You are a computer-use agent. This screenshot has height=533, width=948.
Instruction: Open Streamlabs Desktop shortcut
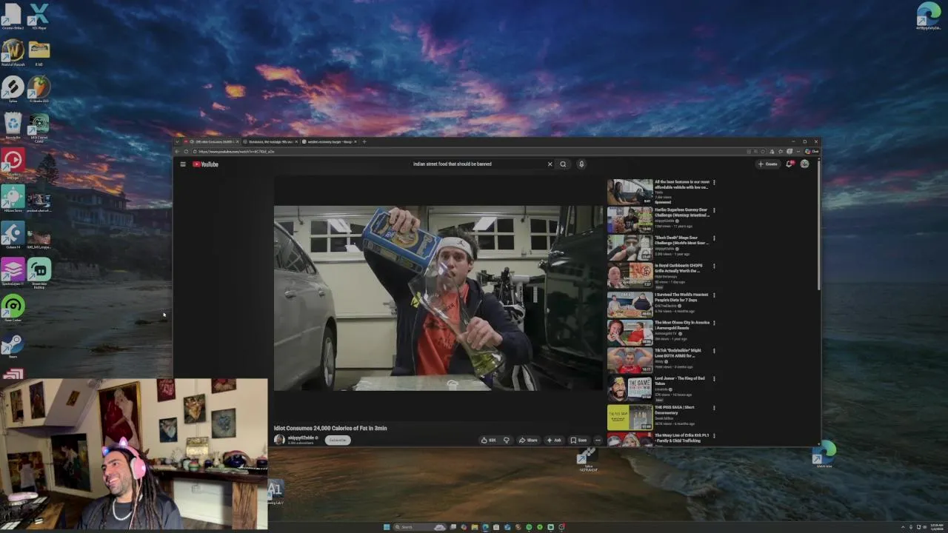39,272
